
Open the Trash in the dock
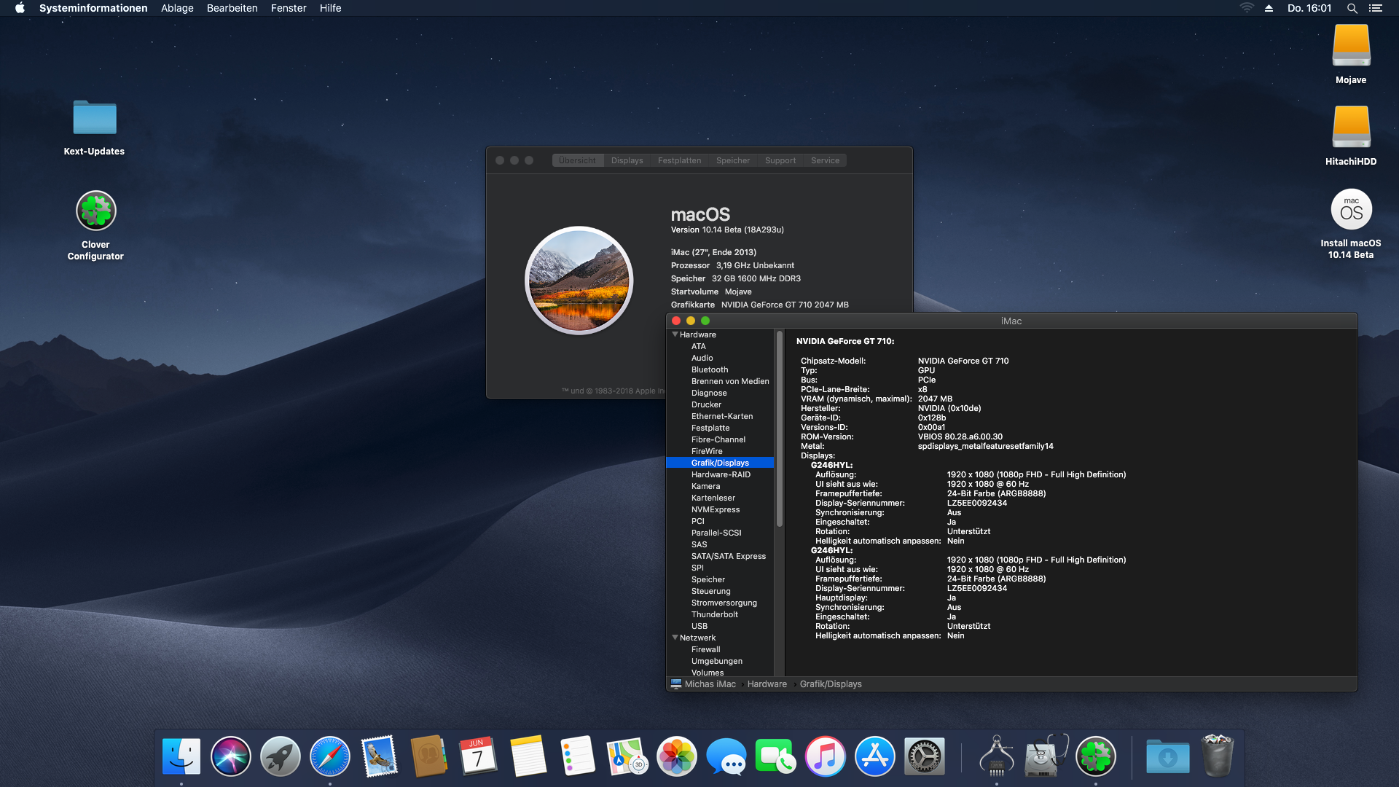coord(1217,756)
